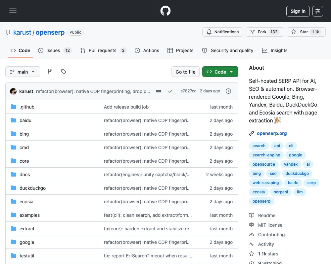331x264 pixels.
Task: Open the docs folder icon
Action: tap(14, 174)
